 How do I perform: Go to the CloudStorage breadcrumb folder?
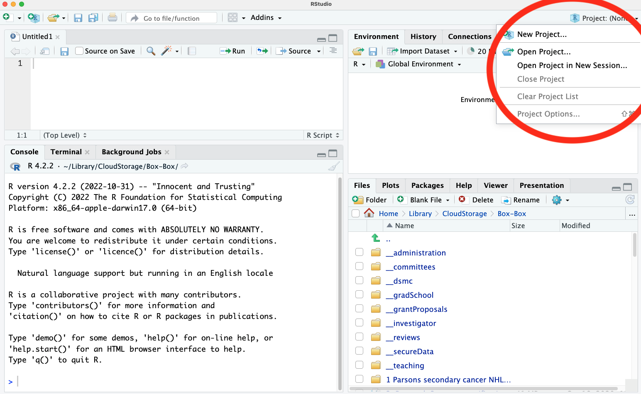pos(465,214)
